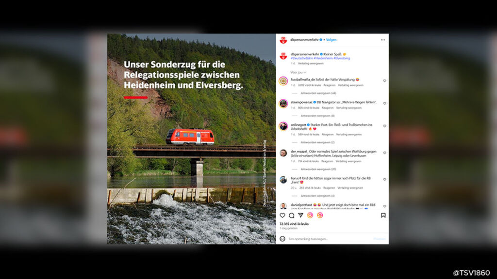This screenshot has height=279, width=497.
Task: Share post via paper plane icon
Action: (x=300, y=216)
